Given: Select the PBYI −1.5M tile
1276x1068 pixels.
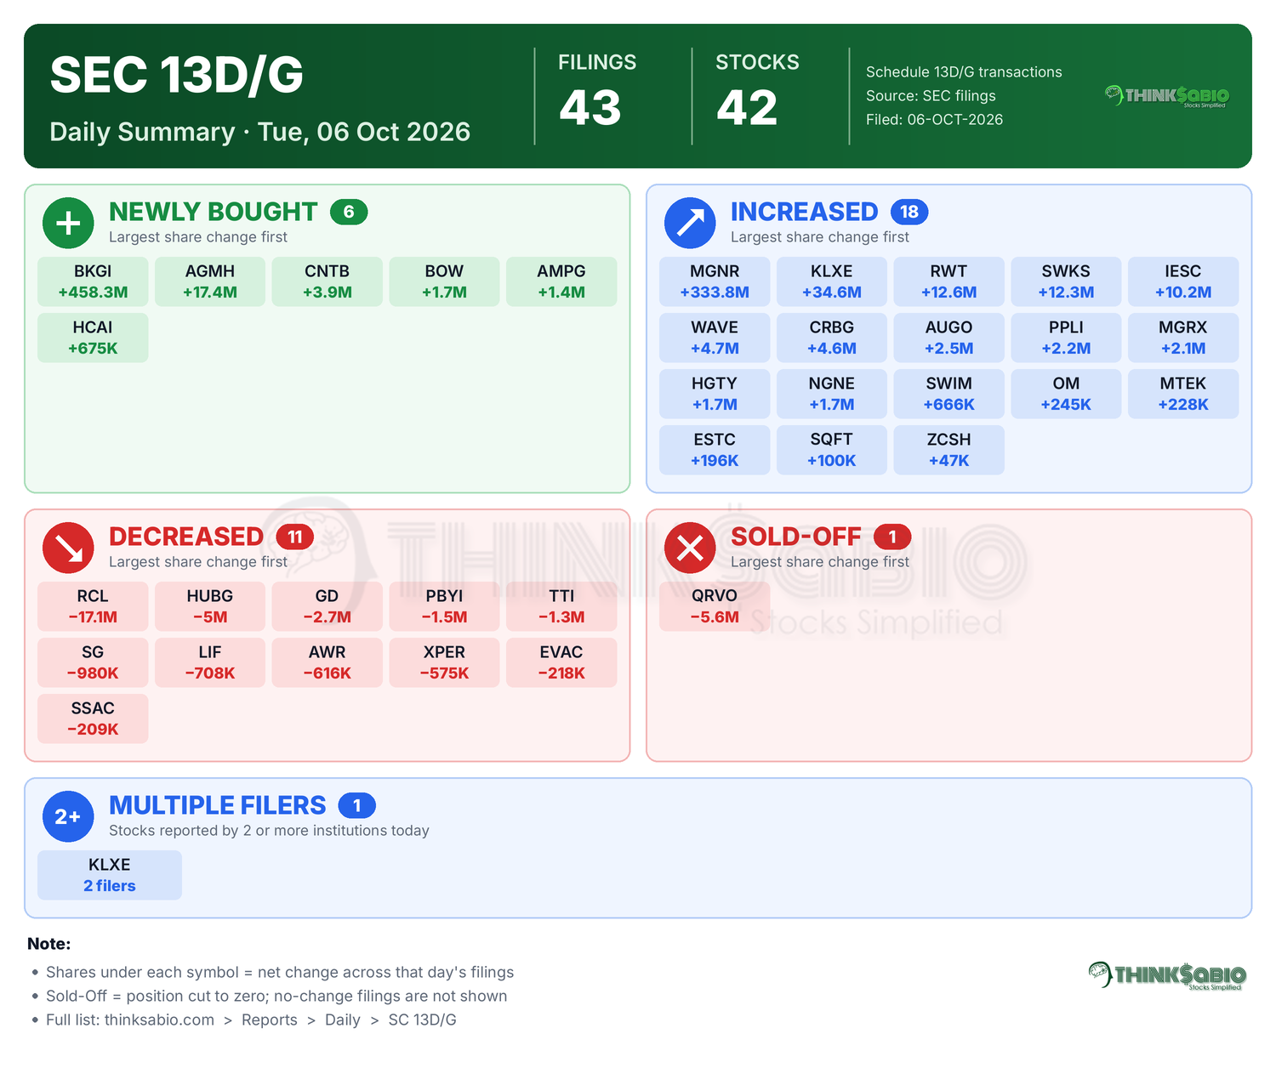Looking at the screenshot, I should point(444,606).
